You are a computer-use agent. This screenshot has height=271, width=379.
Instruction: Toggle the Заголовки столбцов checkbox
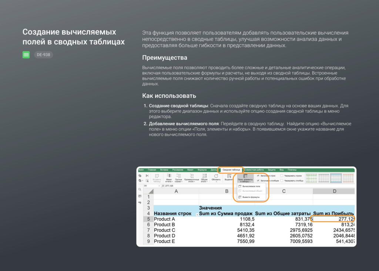(x=258, y=181)
